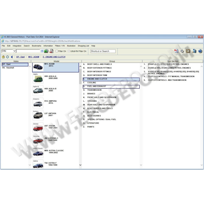The height and width of the screenshot is (204, 204).
Task: Select group Z. PAINTS
Action: coord(89,127)
